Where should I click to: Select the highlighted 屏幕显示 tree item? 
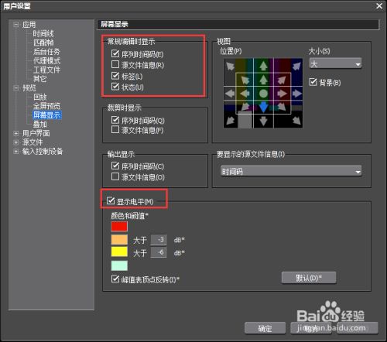pos(47,115)
